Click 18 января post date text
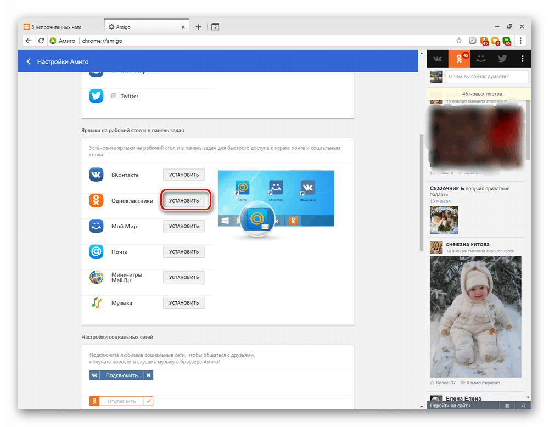 click(440, 201)
